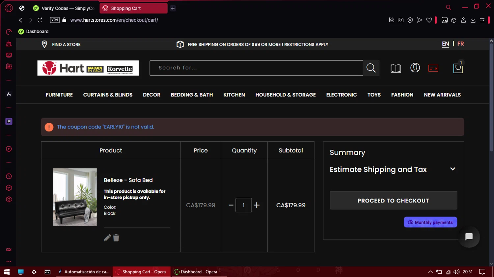Open Dashboard - Opera in the taskbar
This screenshot has height=277, width=494.
199,272
